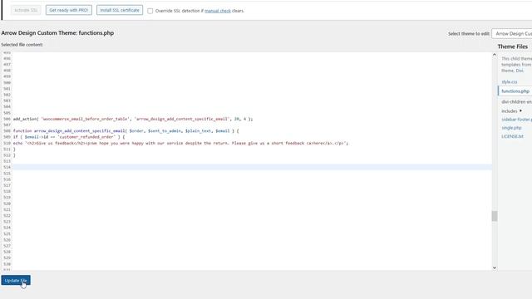Screen dimensions: 532x299
Task: Click the editor scrollbar up arrow
Action: click(495, 55)
